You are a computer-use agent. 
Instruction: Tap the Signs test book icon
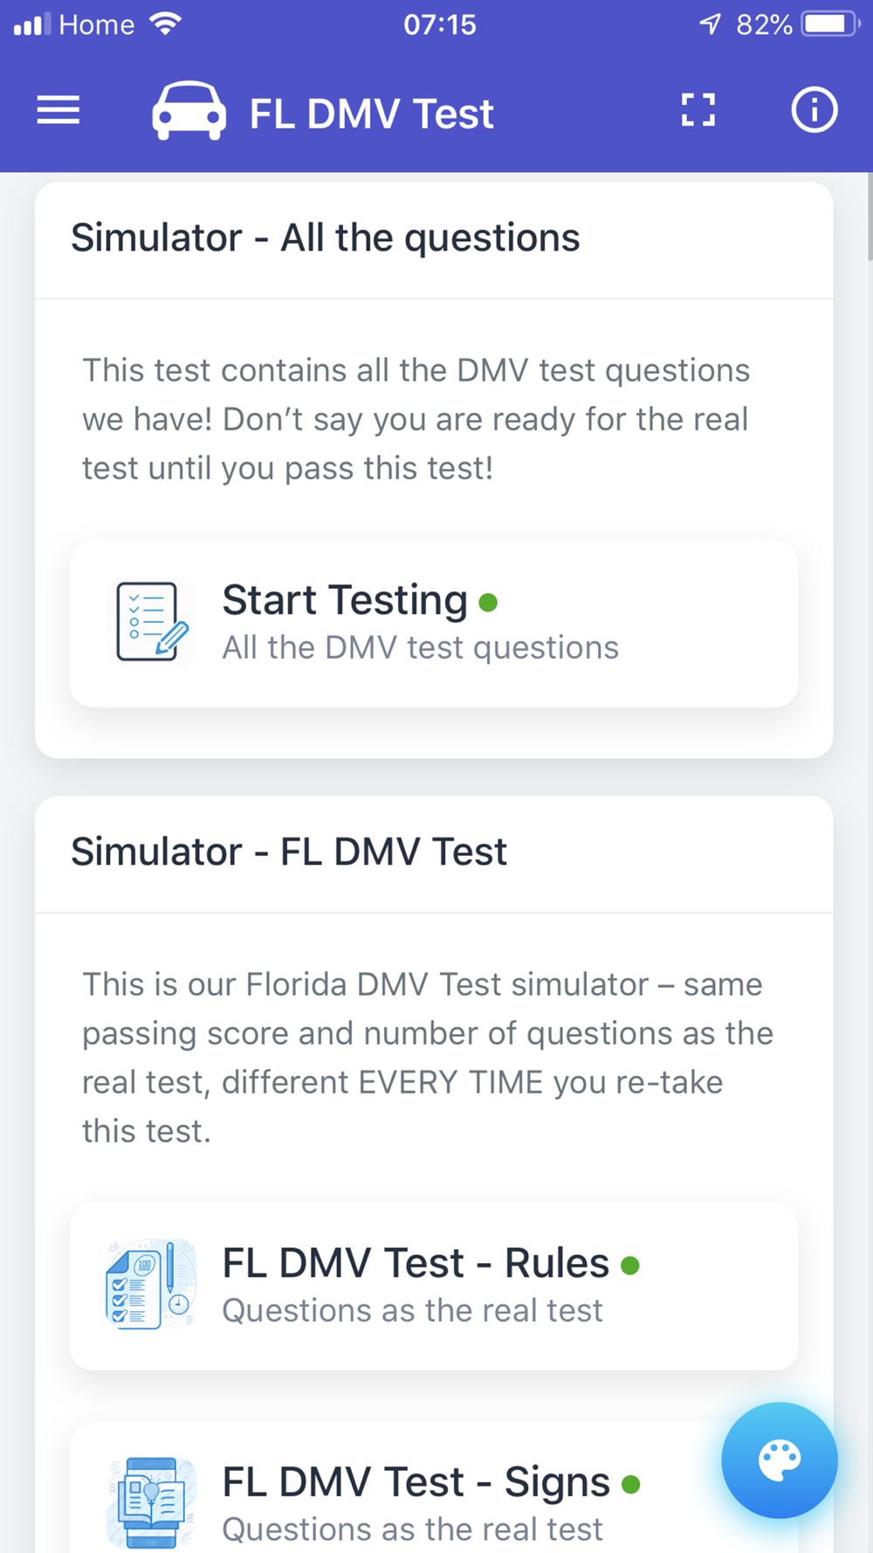click(151, 1503)
